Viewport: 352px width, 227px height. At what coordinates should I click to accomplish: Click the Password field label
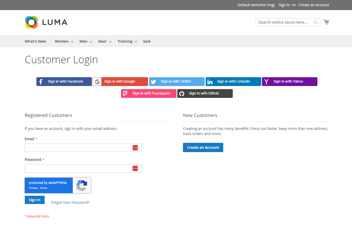(33, 160)
